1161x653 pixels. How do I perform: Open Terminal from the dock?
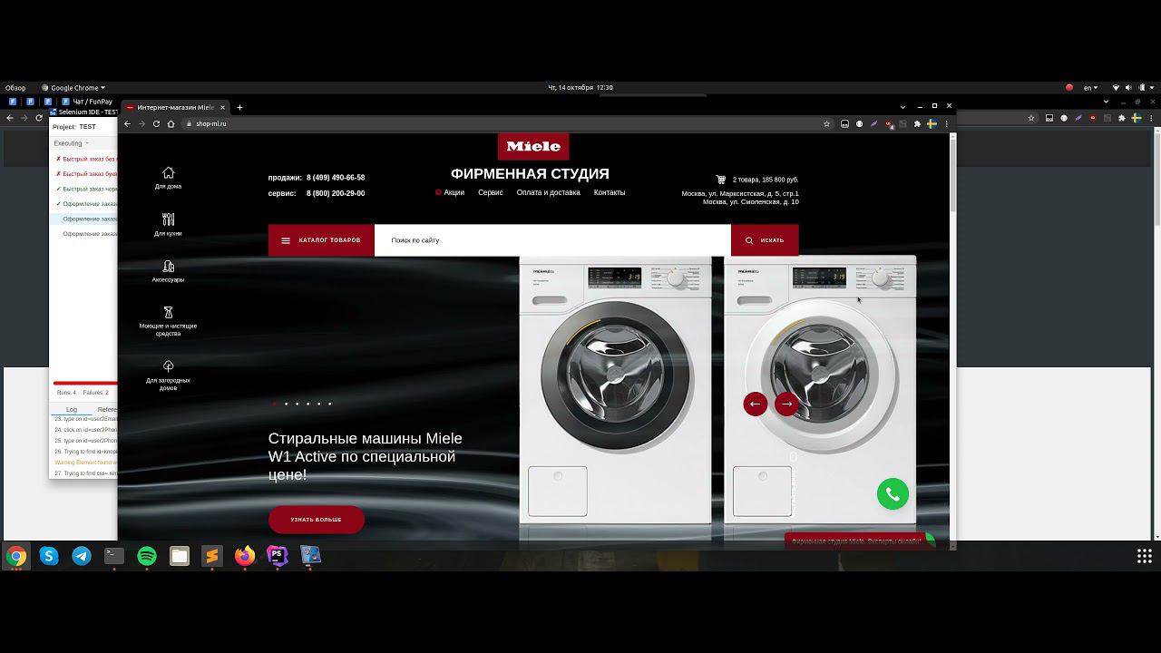coord(114,556)
